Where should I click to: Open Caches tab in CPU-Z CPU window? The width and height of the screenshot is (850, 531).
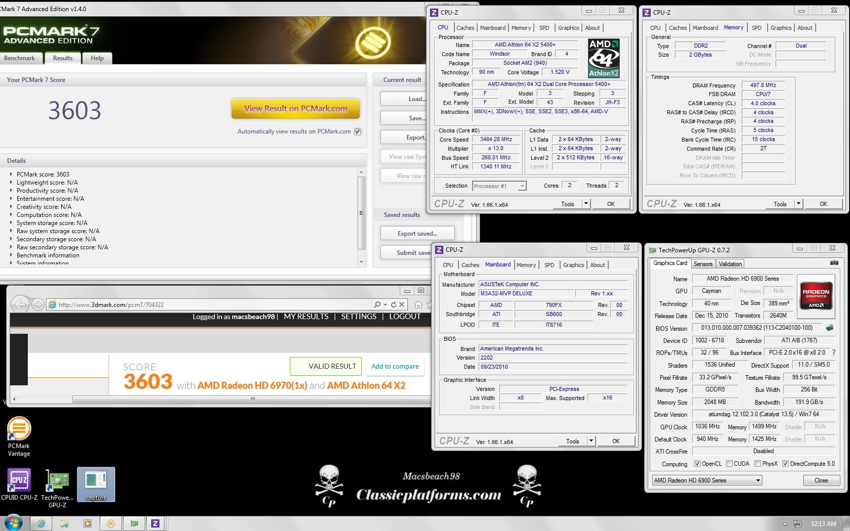coord(465,28)
